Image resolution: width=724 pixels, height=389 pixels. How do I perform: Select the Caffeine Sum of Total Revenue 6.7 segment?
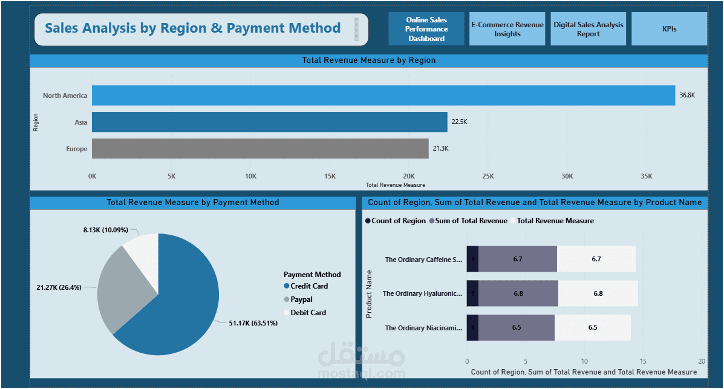tap(518, 259)
